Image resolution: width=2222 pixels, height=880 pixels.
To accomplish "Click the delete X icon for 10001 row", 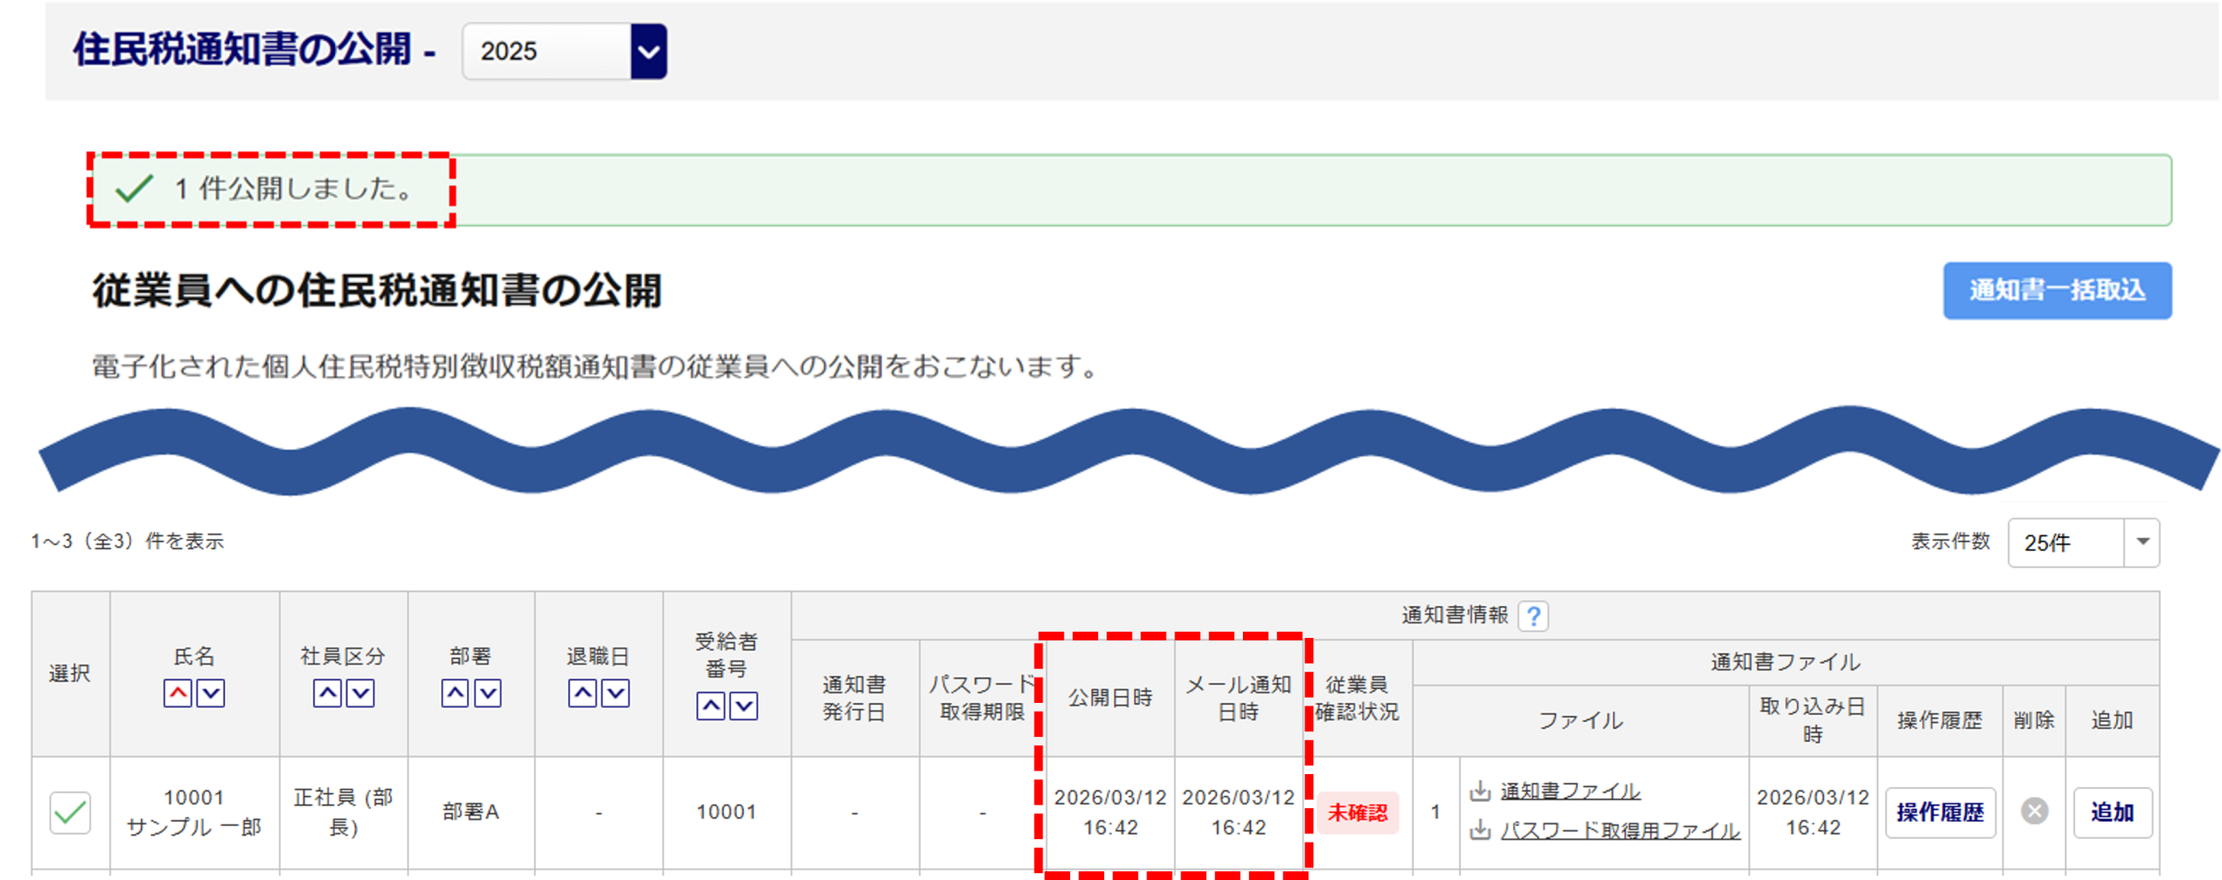I will pos(2034,811).
